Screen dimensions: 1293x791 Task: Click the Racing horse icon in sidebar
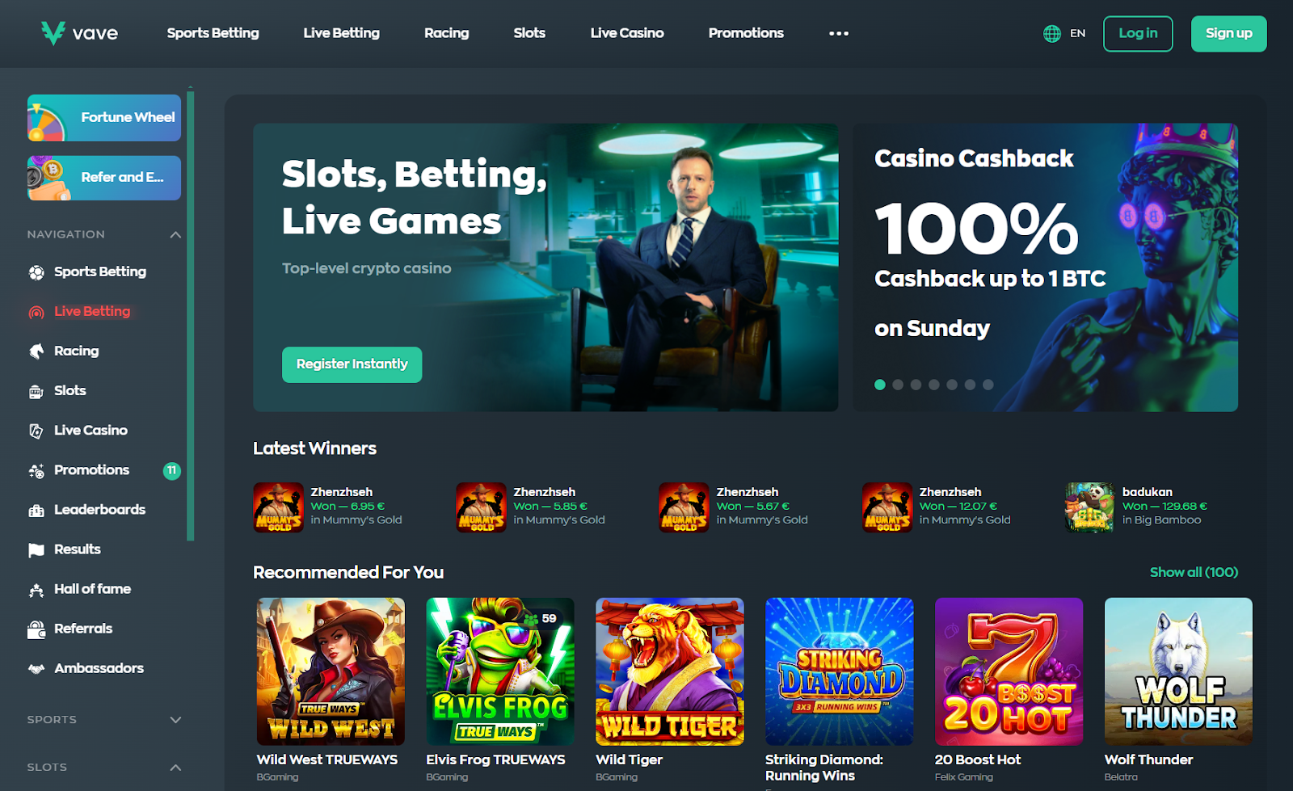[36, 351]
